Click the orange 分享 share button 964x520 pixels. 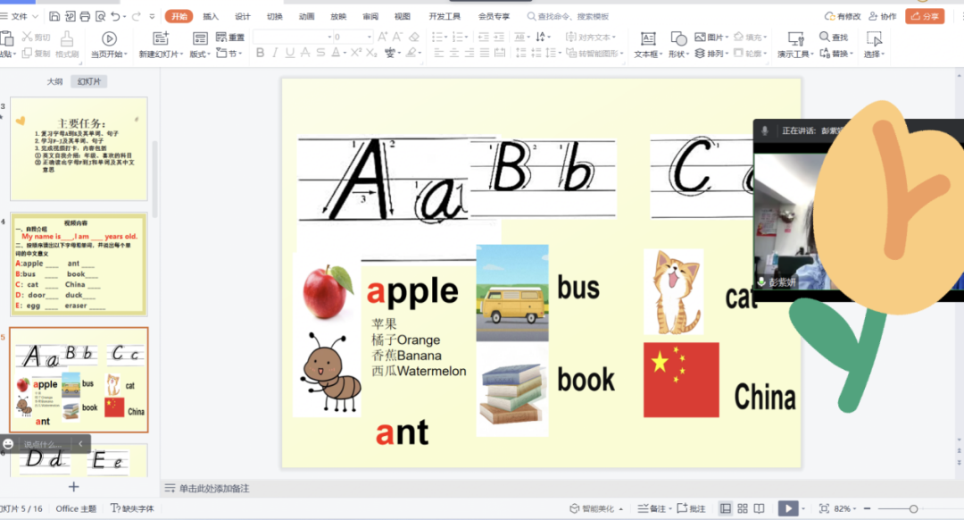coord(925,16)
